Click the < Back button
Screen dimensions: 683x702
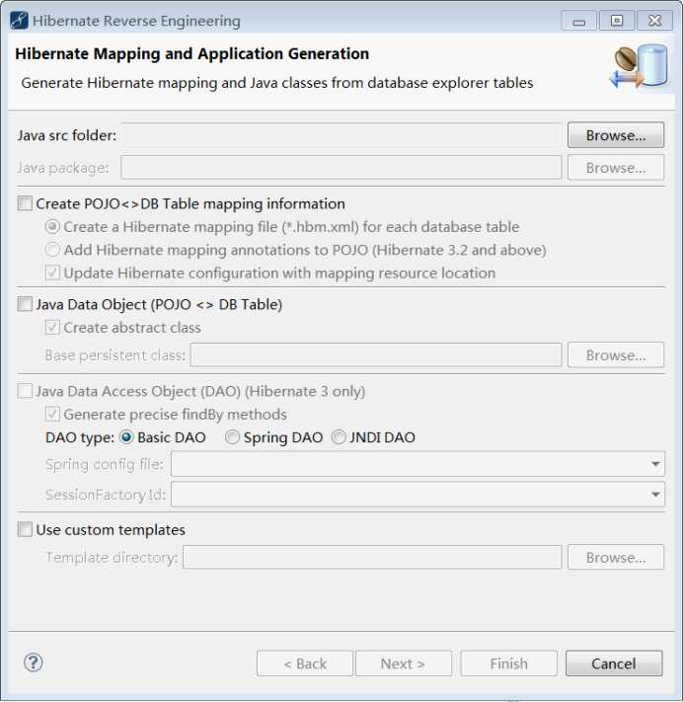click(305, 663)
